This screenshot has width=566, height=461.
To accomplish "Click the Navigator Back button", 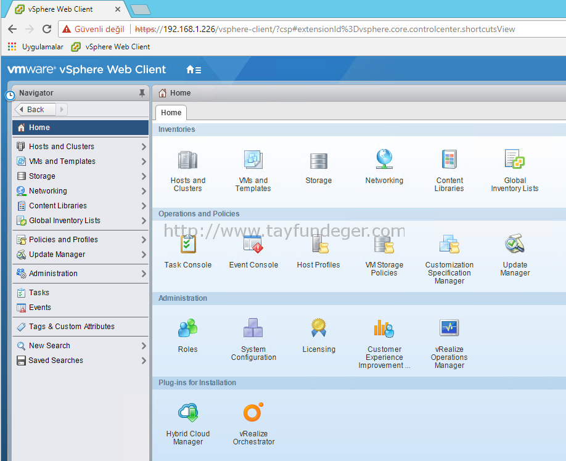I will tap(35, 109).
